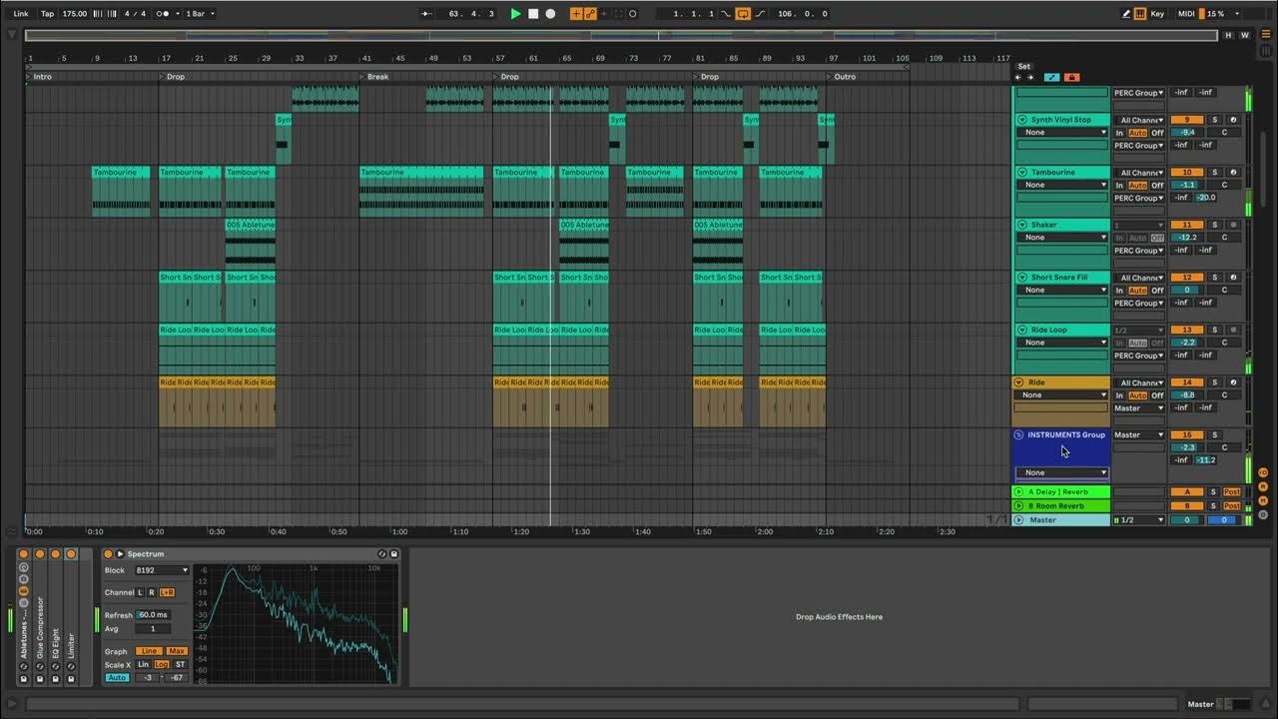Click the Punch-Out switch icon

point(760,14)
